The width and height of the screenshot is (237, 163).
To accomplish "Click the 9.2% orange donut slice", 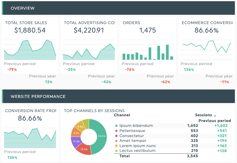I will (x=76, y=133).
